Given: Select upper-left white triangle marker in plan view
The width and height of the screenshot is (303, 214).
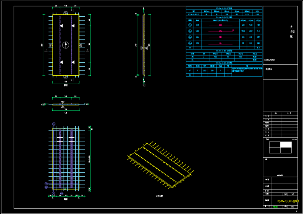Looking at the screenshot, I should pos(61,26).
